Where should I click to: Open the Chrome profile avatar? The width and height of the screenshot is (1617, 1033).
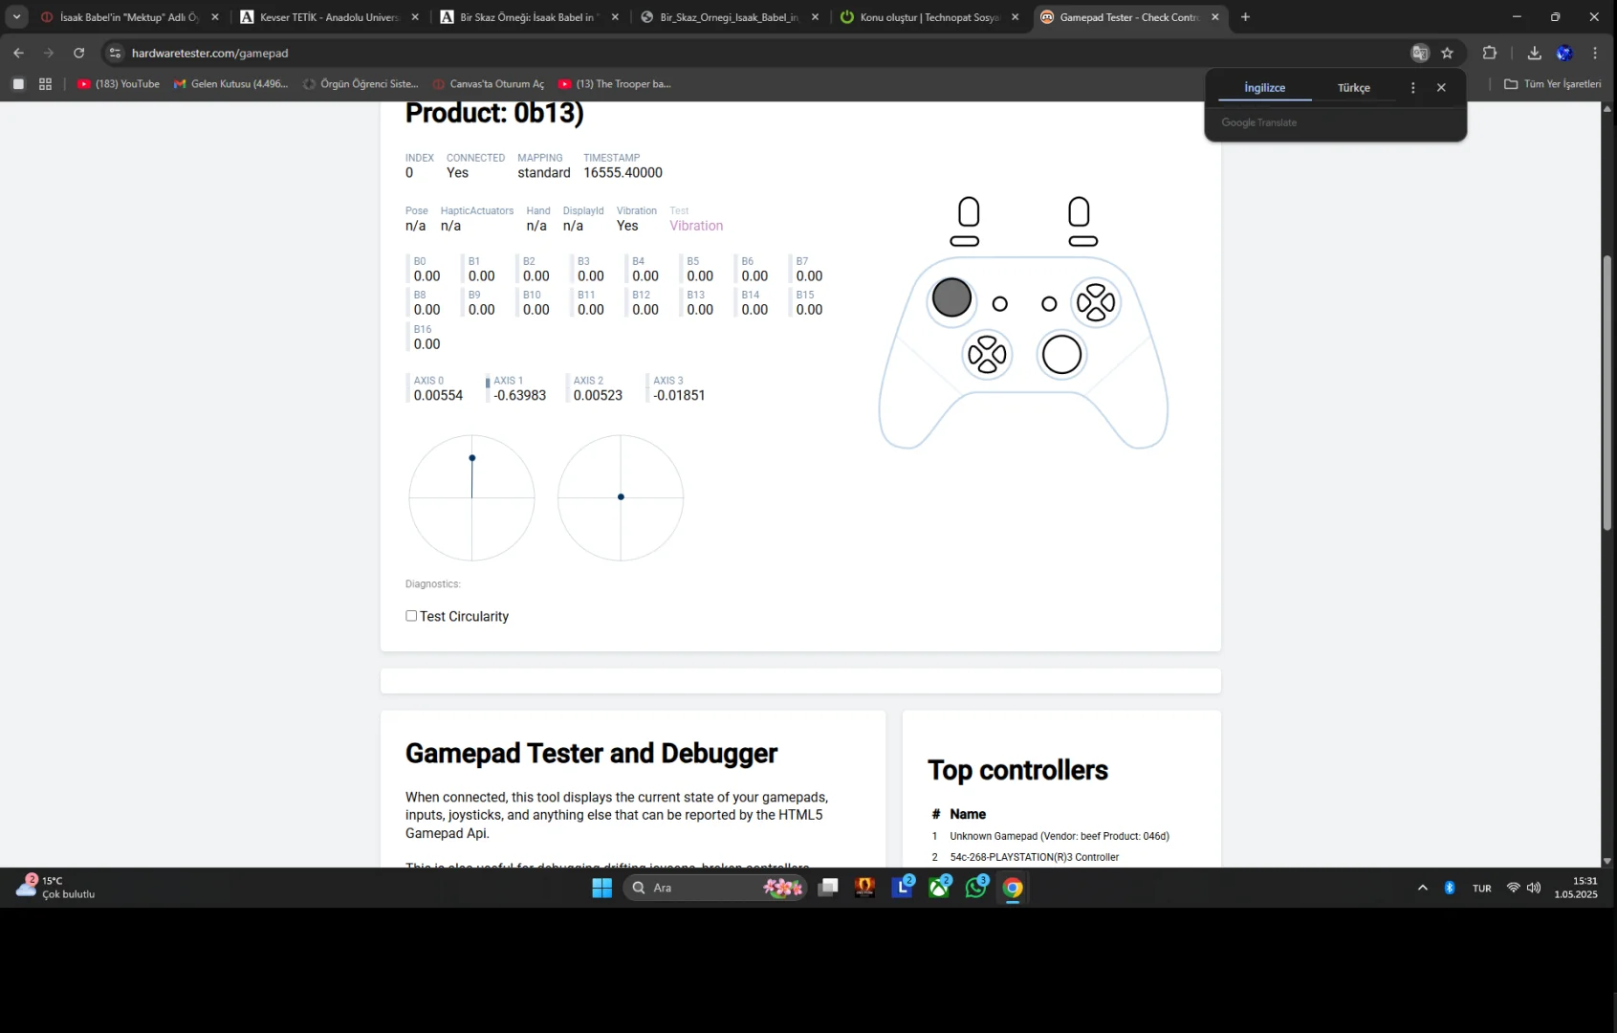pyautogui.click(x=1564, y=53)
